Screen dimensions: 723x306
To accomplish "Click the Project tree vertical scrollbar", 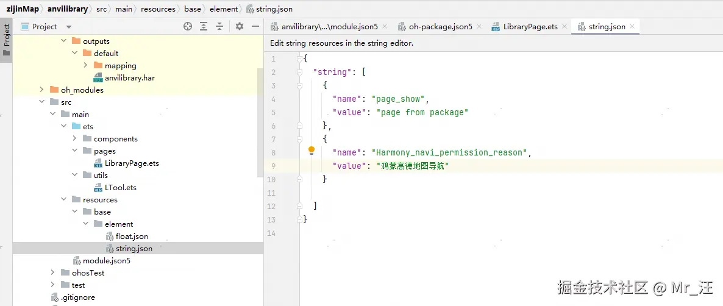I will [x=260, y=122].
